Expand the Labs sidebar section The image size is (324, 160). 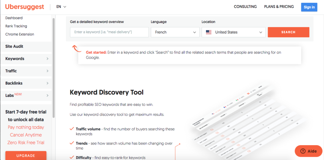pyautogui.click(x=26, y=95)
